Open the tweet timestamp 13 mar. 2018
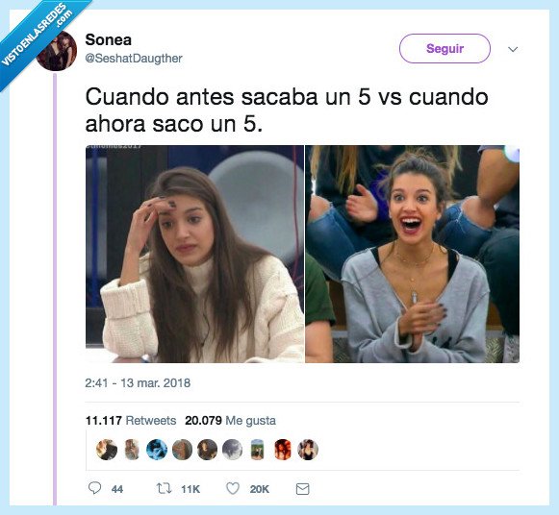This screenshot has height=515, width=559. 138,383
